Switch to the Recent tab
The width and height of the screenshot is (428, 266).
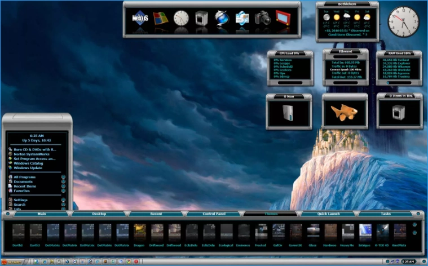[156, 214]
